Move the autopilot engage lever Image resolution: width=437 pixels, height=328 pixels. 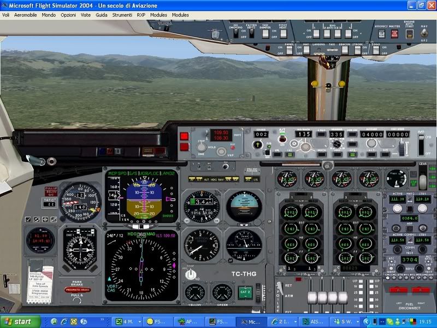pyautogui.click(x=421, y=145)
